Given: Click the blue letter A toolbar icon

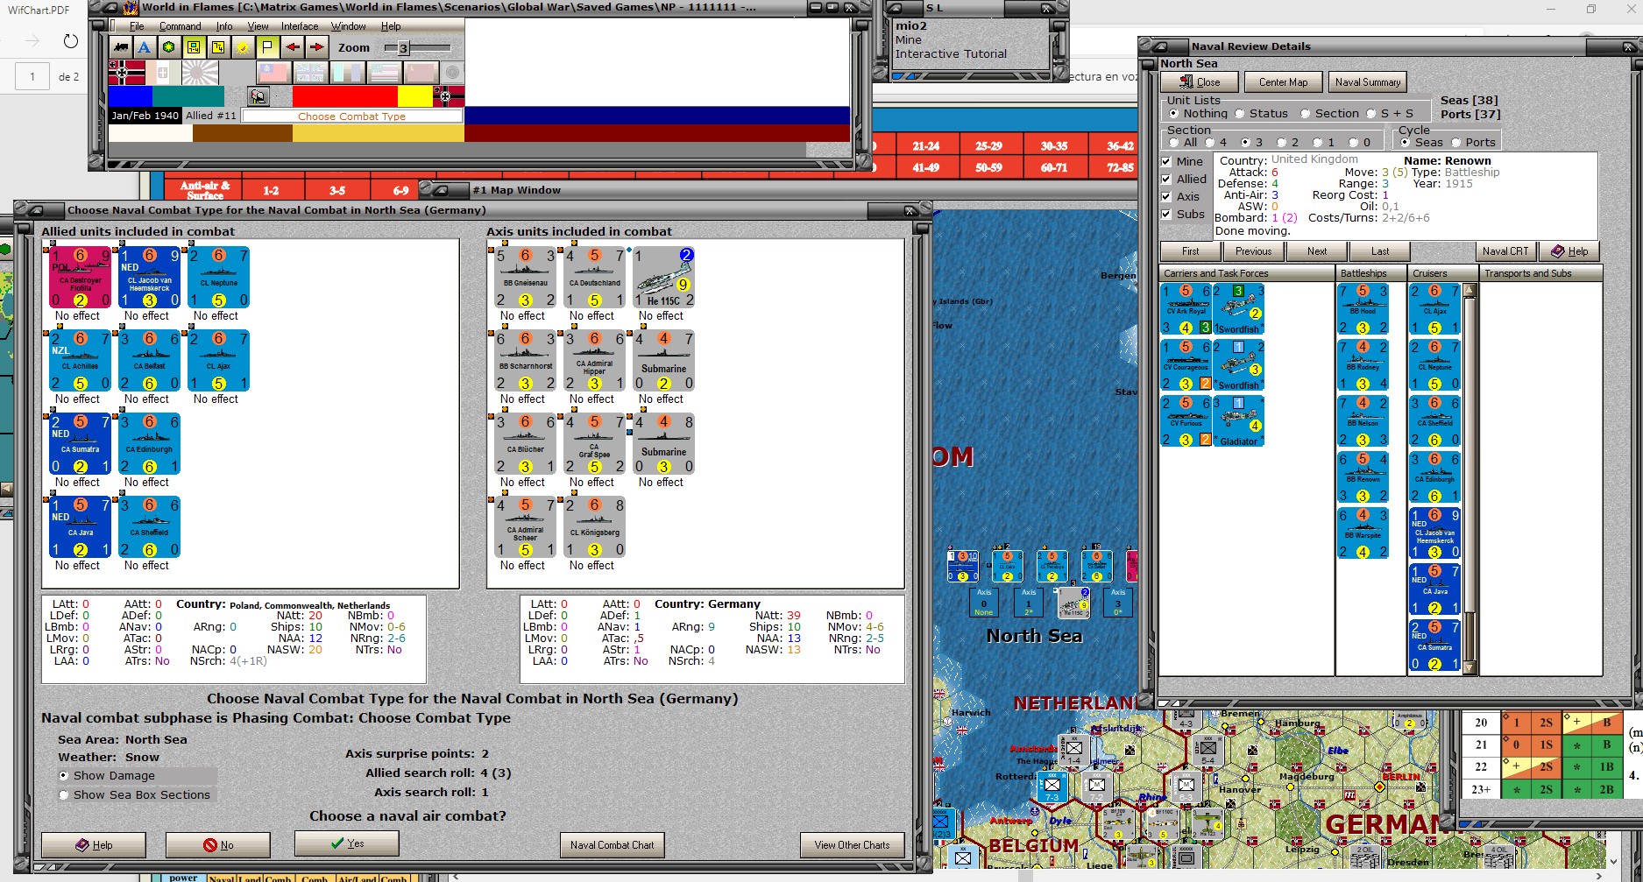Looking at the screenshot, I should (x=145, y=47).
